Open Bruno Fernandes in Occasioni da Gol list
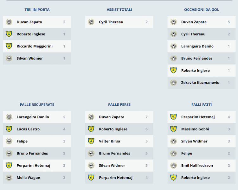This screenshot has width=238, height=190. point(196,58)
